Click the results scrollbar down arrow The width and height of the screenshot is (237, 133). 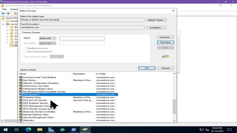click(x=174, y=121)
